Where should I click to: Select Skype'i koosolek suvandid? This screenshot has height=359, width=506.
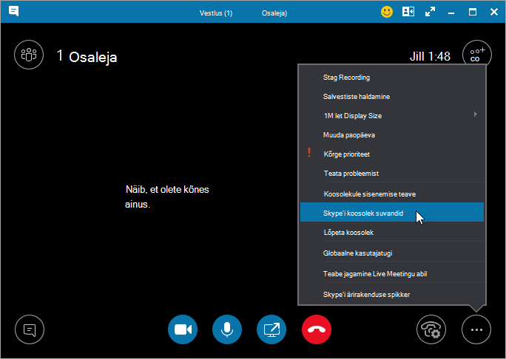392,212
